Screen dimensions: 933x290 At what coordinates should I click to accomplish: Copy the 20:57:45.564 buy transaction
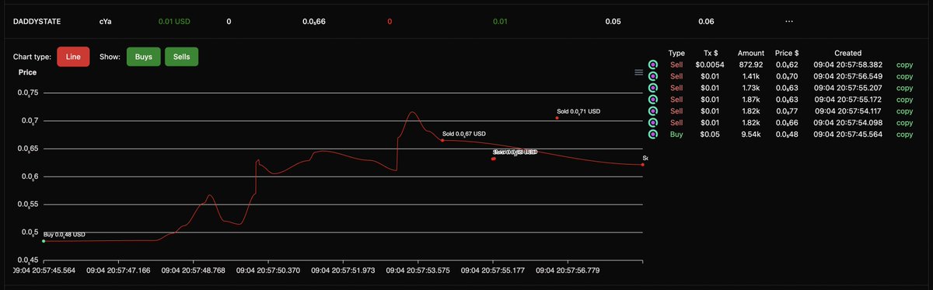point(904,135)
